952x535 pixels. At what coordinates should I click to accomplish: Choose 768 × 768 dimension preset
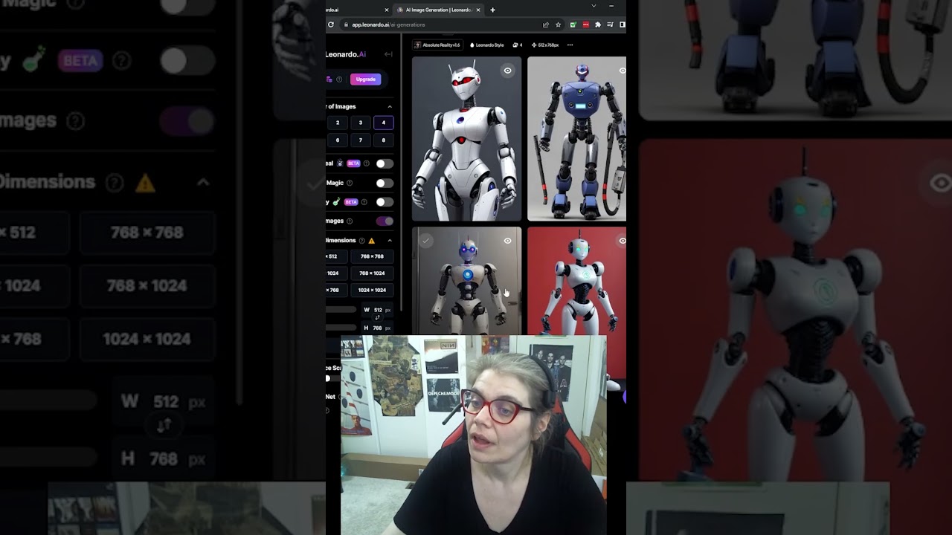pyautogui.click(x=372, y=256)
